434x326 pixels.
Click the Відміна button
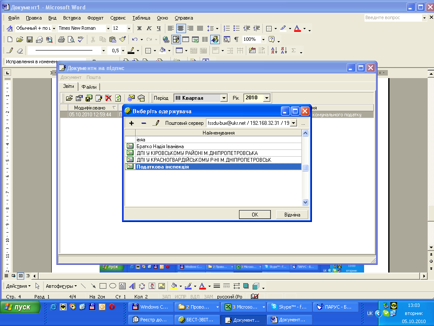(x=292, y=214)
